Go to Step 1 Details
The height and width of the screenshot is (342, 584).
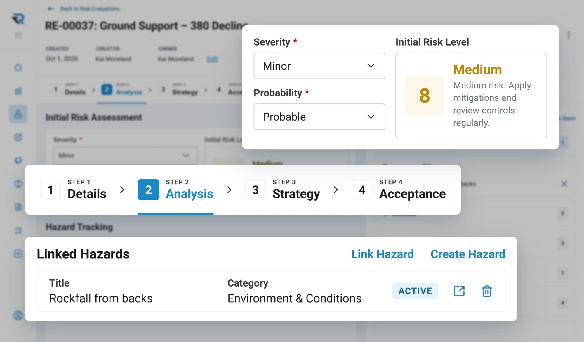point(73,190)
